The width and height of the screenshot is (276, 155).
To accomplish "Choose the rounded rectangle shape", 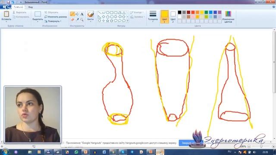I will [116, 12].
